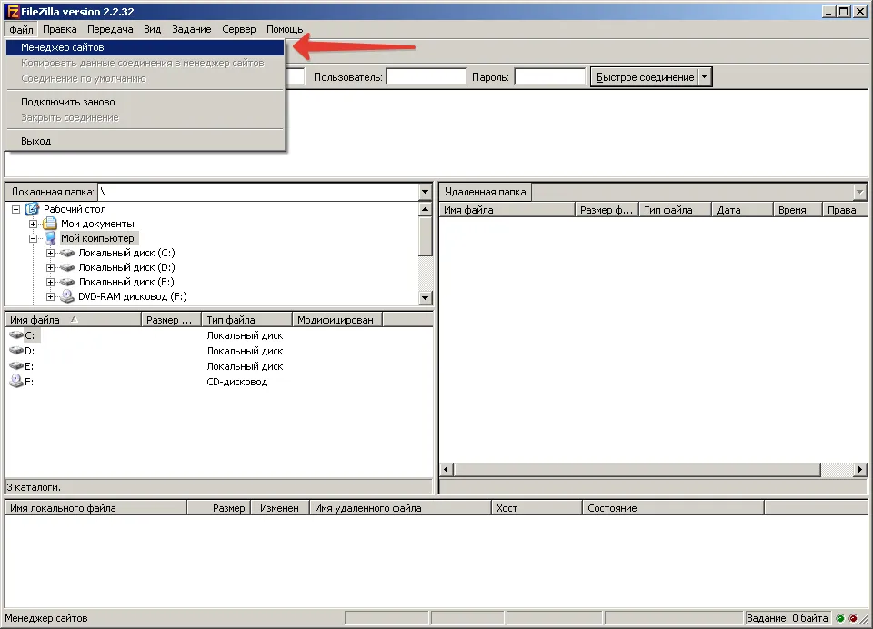The image size is (873, 629).
Task: Expand the Мои документы tree node
Action: point(34,224)
